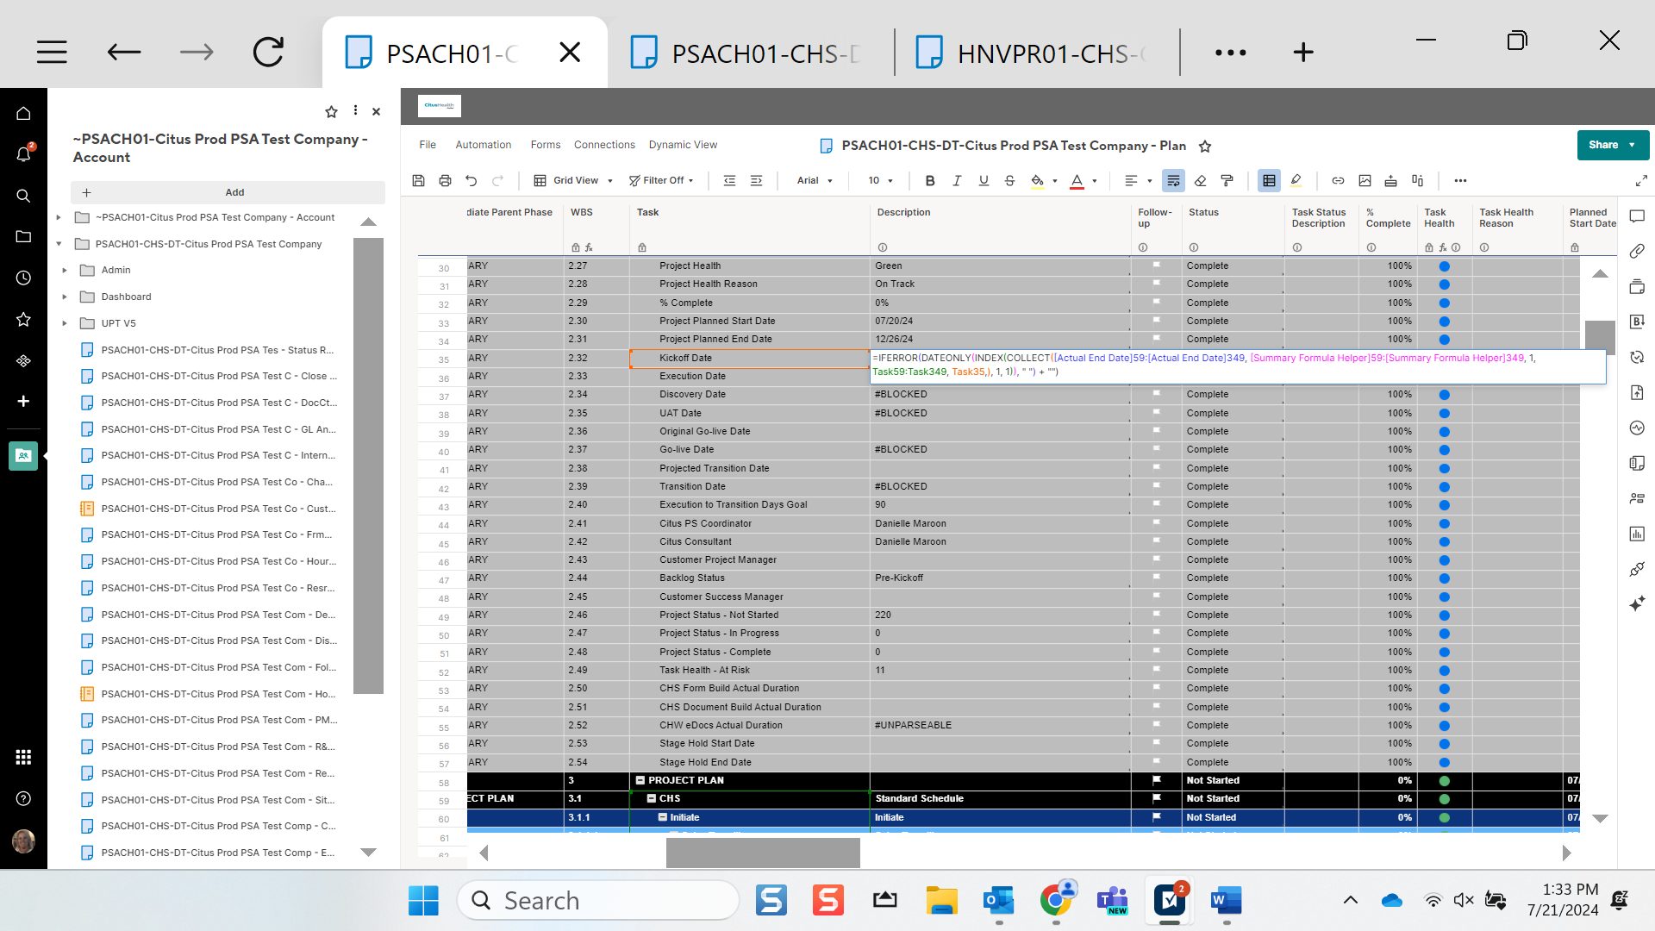Image resolution: width=1655 pixels, height=931 pixels.
Task: Click the Outdent icon
Action: (x=729, y=181)
